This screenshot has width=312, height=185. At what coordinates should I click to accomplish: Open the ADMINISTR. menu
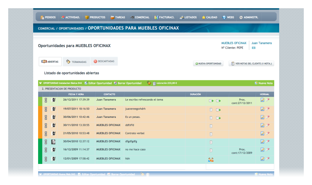coord(249,17)
